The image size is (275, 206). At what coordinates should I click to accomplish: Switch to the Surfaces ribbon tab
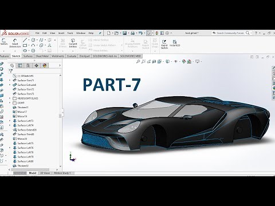click(27, 56)
